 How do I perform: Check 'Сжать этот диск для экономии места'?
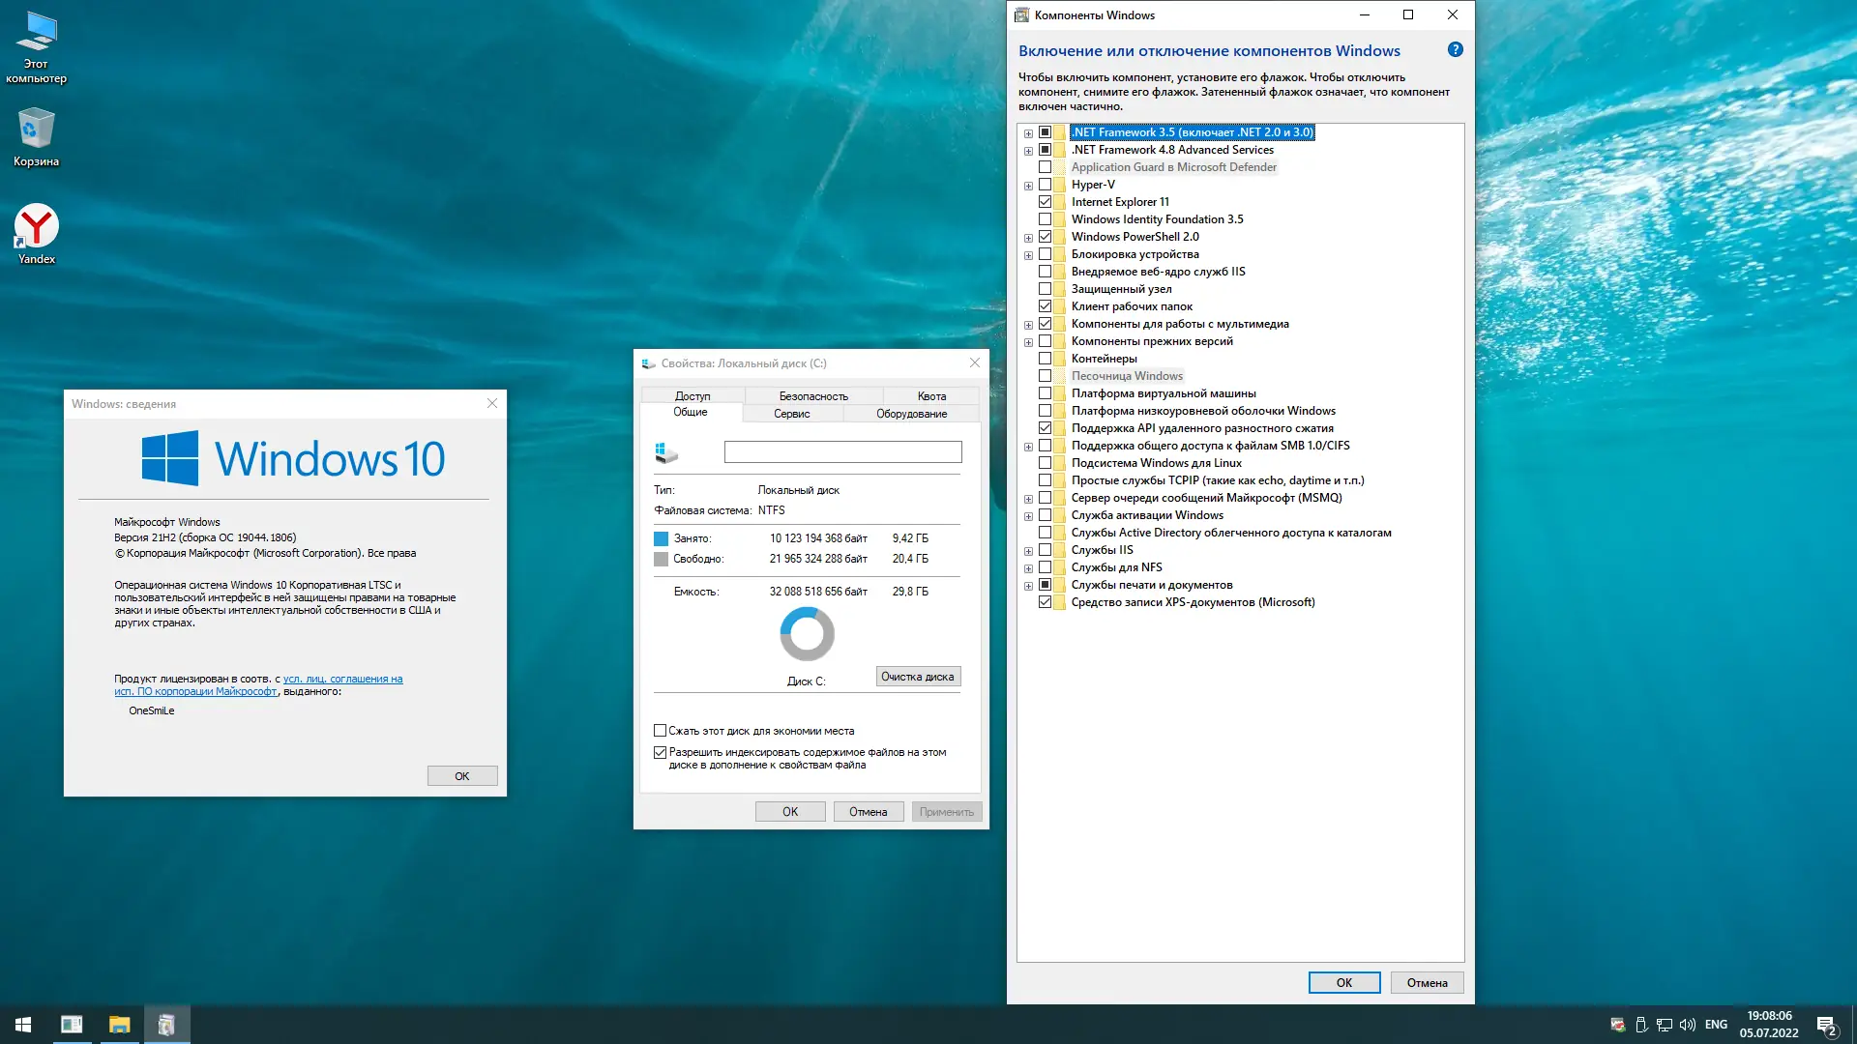click(x=660, y=731)
